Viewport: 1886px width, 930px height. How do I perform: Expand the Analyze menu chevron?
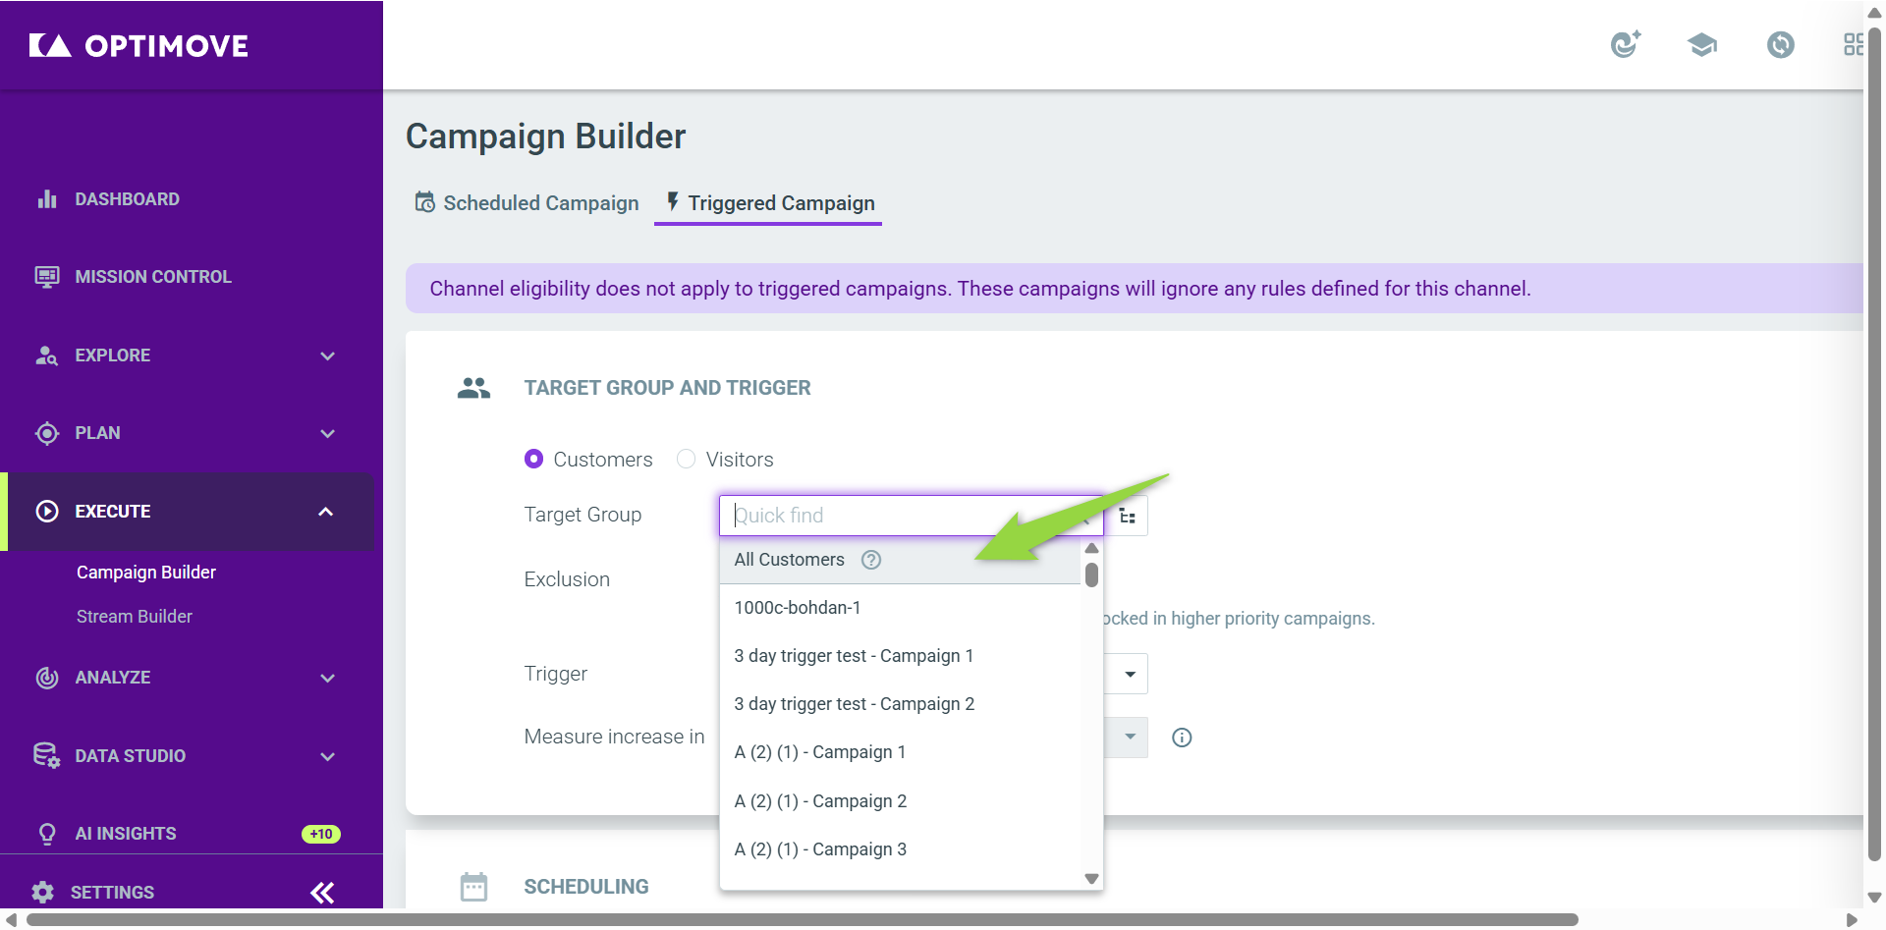point(328,678)
